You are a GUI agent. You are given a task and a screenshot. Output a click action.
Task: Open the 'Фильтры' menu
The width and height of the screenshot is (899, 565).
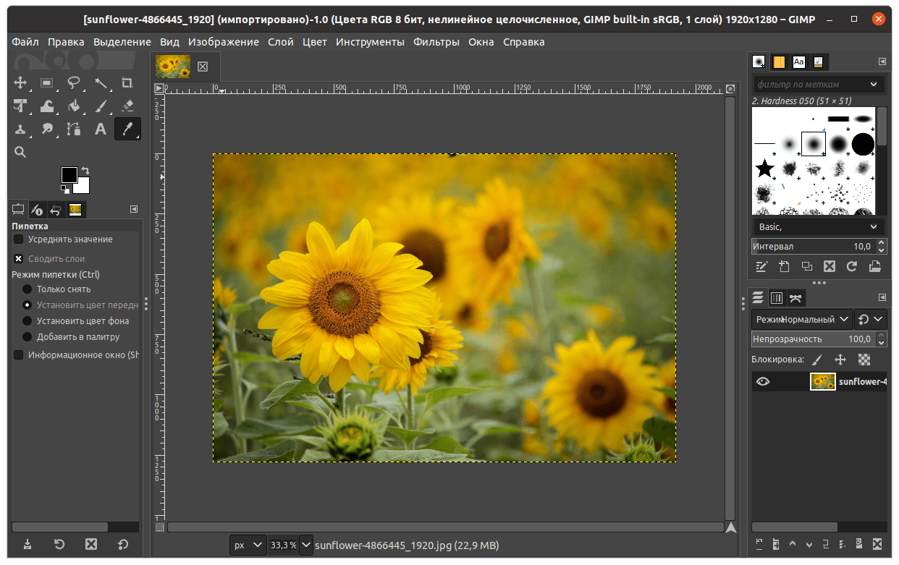click(x=436, y=42)
